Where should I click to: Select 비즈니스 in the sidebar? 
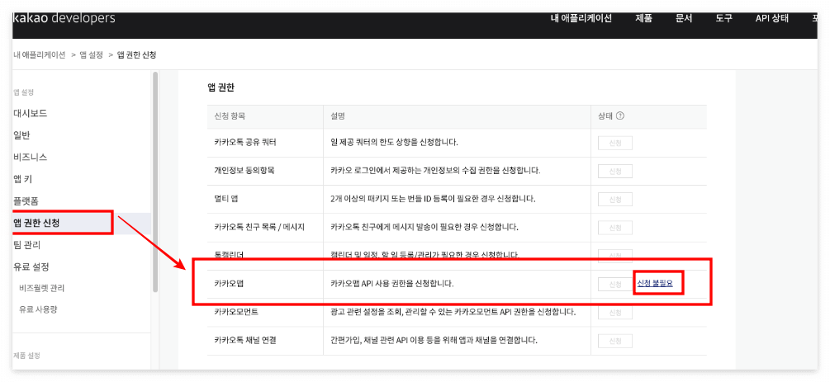31,157
